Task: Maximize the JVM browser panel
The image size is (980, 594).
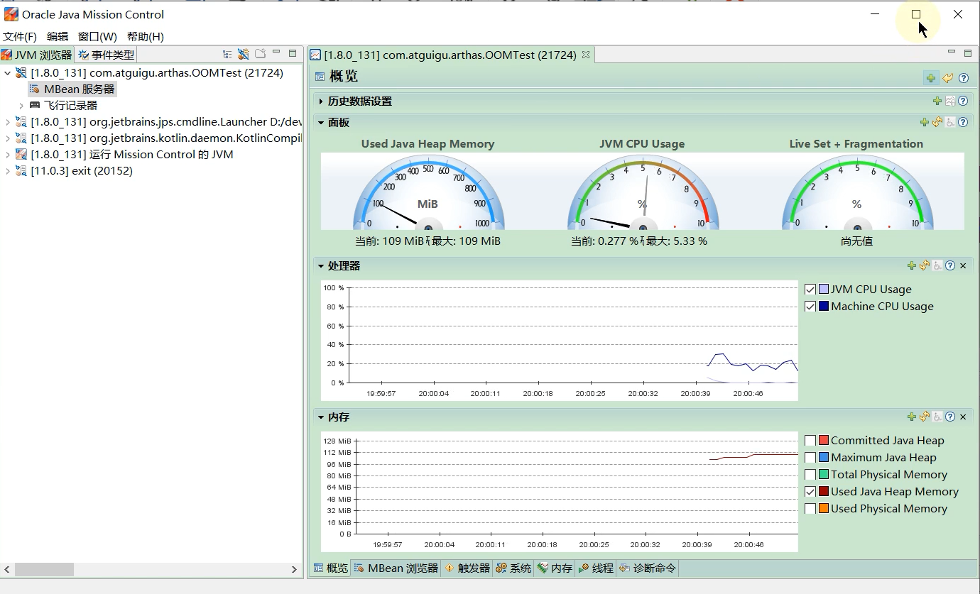Action: tap(293, 53)
